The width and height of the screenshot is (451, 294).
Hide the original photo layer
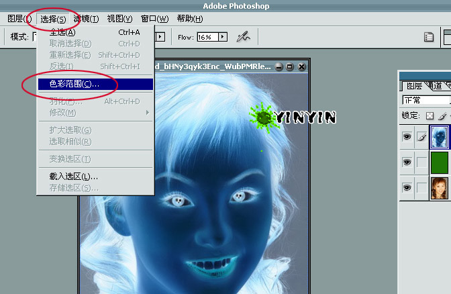pyautogui.click(x=407, y=188)
